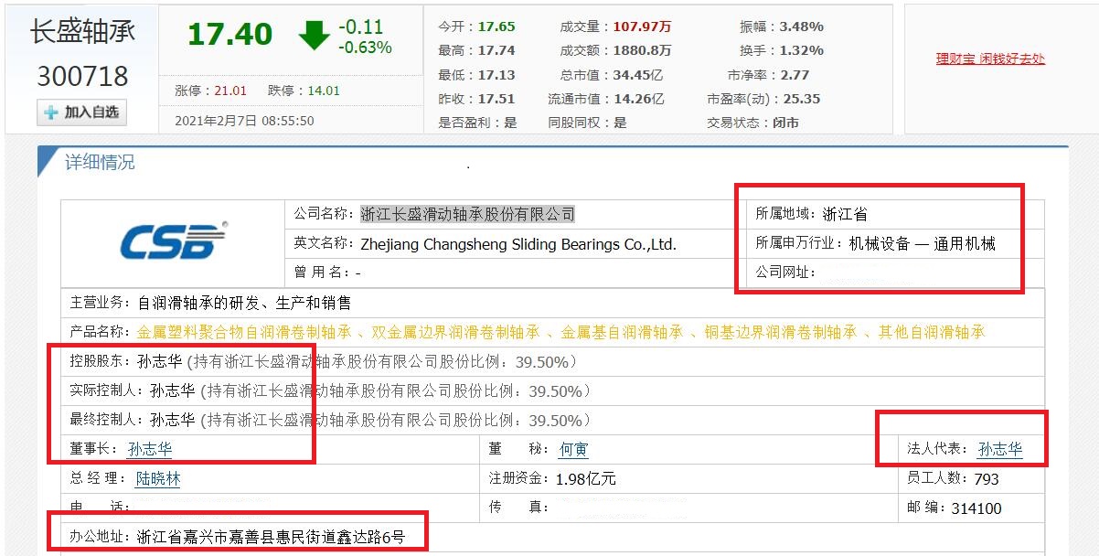Click 总市值 value 34.45亿
Image resolution: width=1099 pixels, height=556 pixels.
[637, 75]
